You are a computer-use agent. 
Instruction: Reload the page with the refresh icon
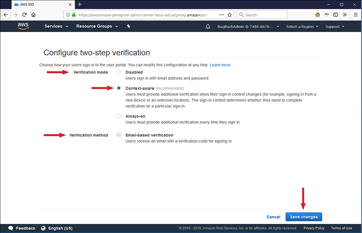(24, 15)
